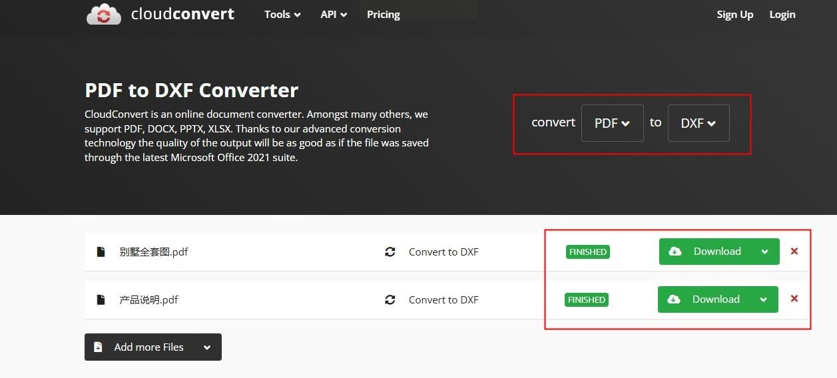This screenshot has height=378, width=837.
Task: Click Convert to DXF text for 别墅全套图.pdf
Action: [x=443, y=252]
